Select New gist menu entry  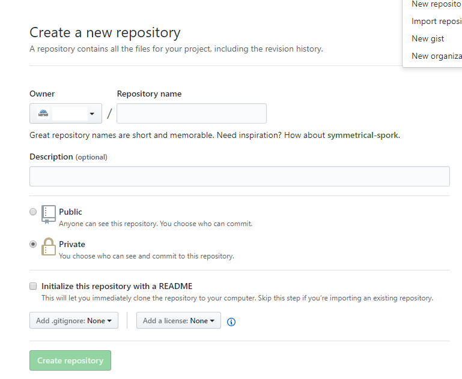click(x=428, y=38)
